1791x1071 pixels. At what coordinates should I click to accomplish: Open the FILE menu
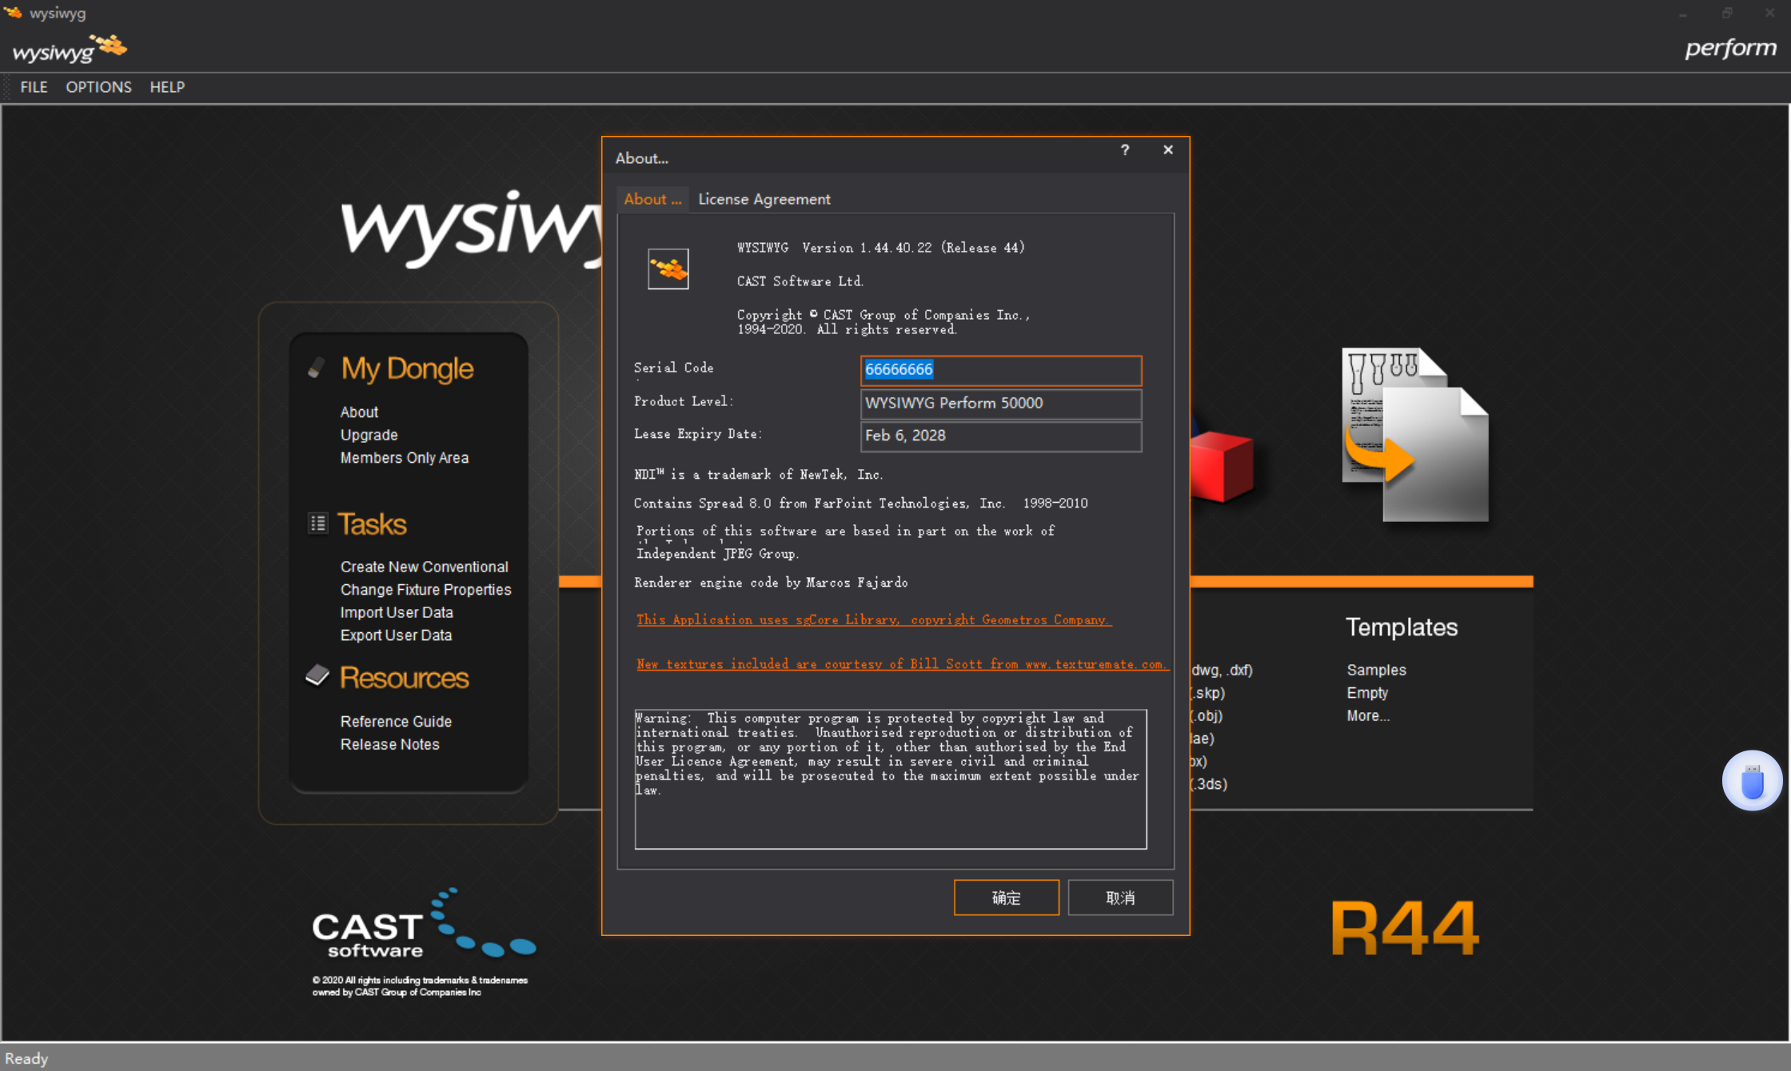(x=34, y=87)
